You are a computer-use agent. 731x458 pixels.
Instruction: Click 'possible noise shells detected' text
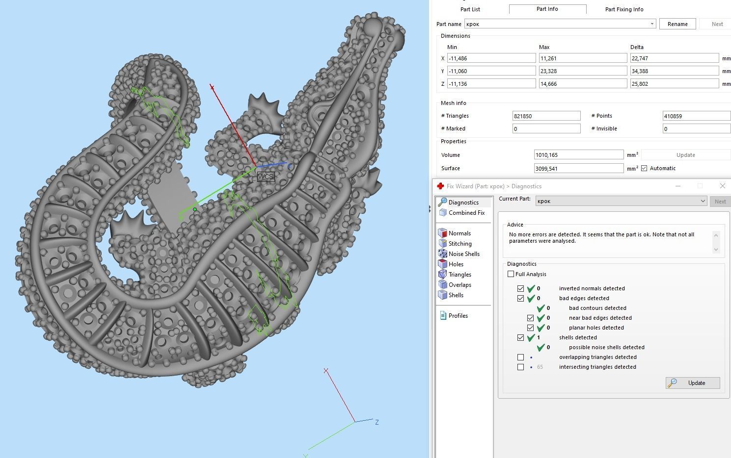[607, 347]
